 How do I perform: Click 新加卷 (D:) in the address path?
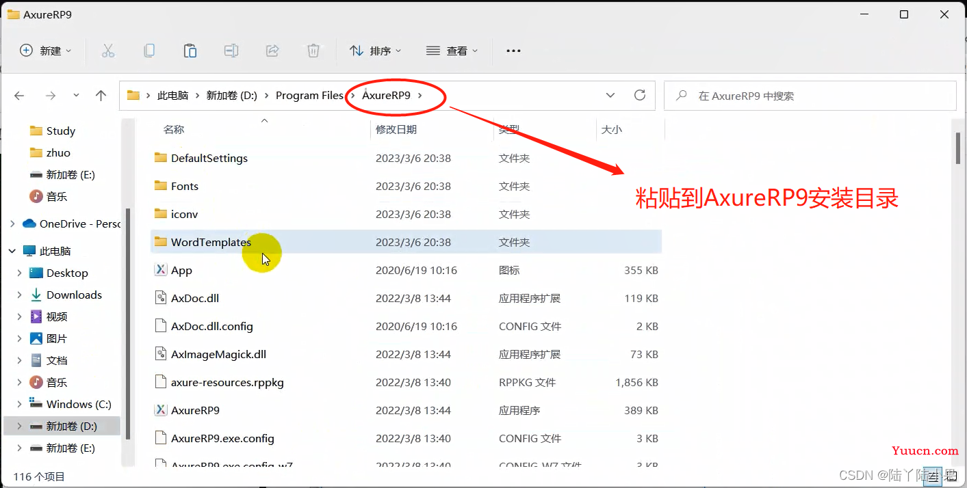[231, 96]
